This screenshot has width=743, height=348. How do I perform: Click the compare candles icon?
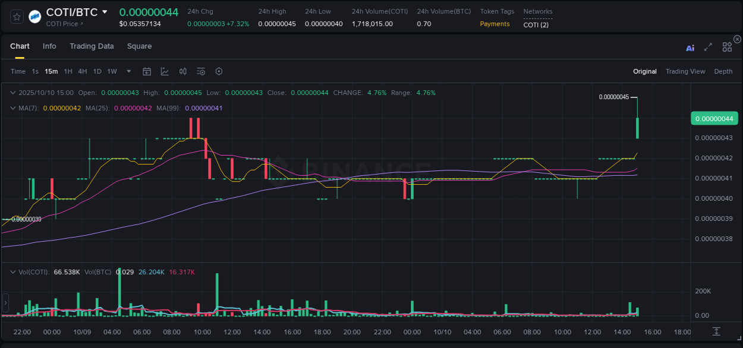click(182, 71)
